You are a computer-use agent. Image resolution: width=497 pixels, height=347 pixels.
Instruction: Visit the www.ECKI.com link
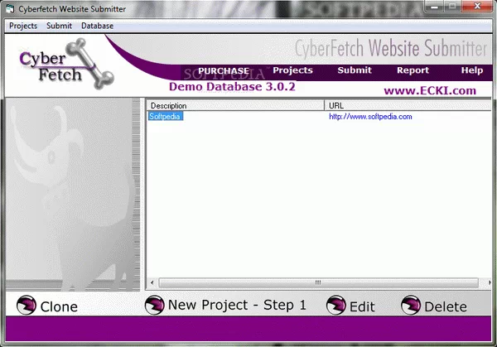(x=430, y=90)
